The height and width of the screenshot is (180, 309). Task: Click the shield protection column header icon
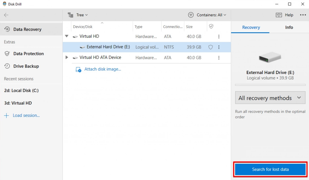click(211, 26)
